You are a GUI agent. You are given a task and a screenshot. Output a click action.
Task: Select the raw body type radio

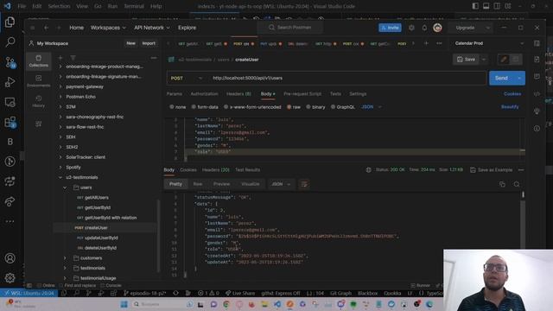tap(289, 107)
